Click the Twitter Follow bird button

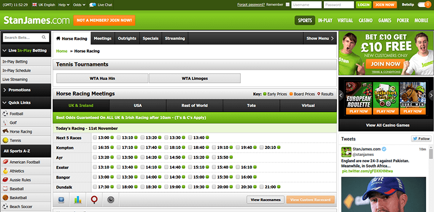[421, 139]
